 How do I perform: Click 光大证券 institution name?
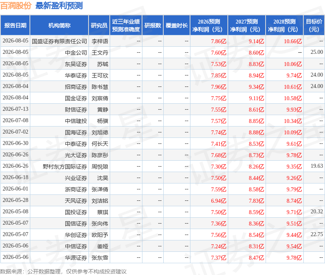pyautogui.click(x=76, y=155)
